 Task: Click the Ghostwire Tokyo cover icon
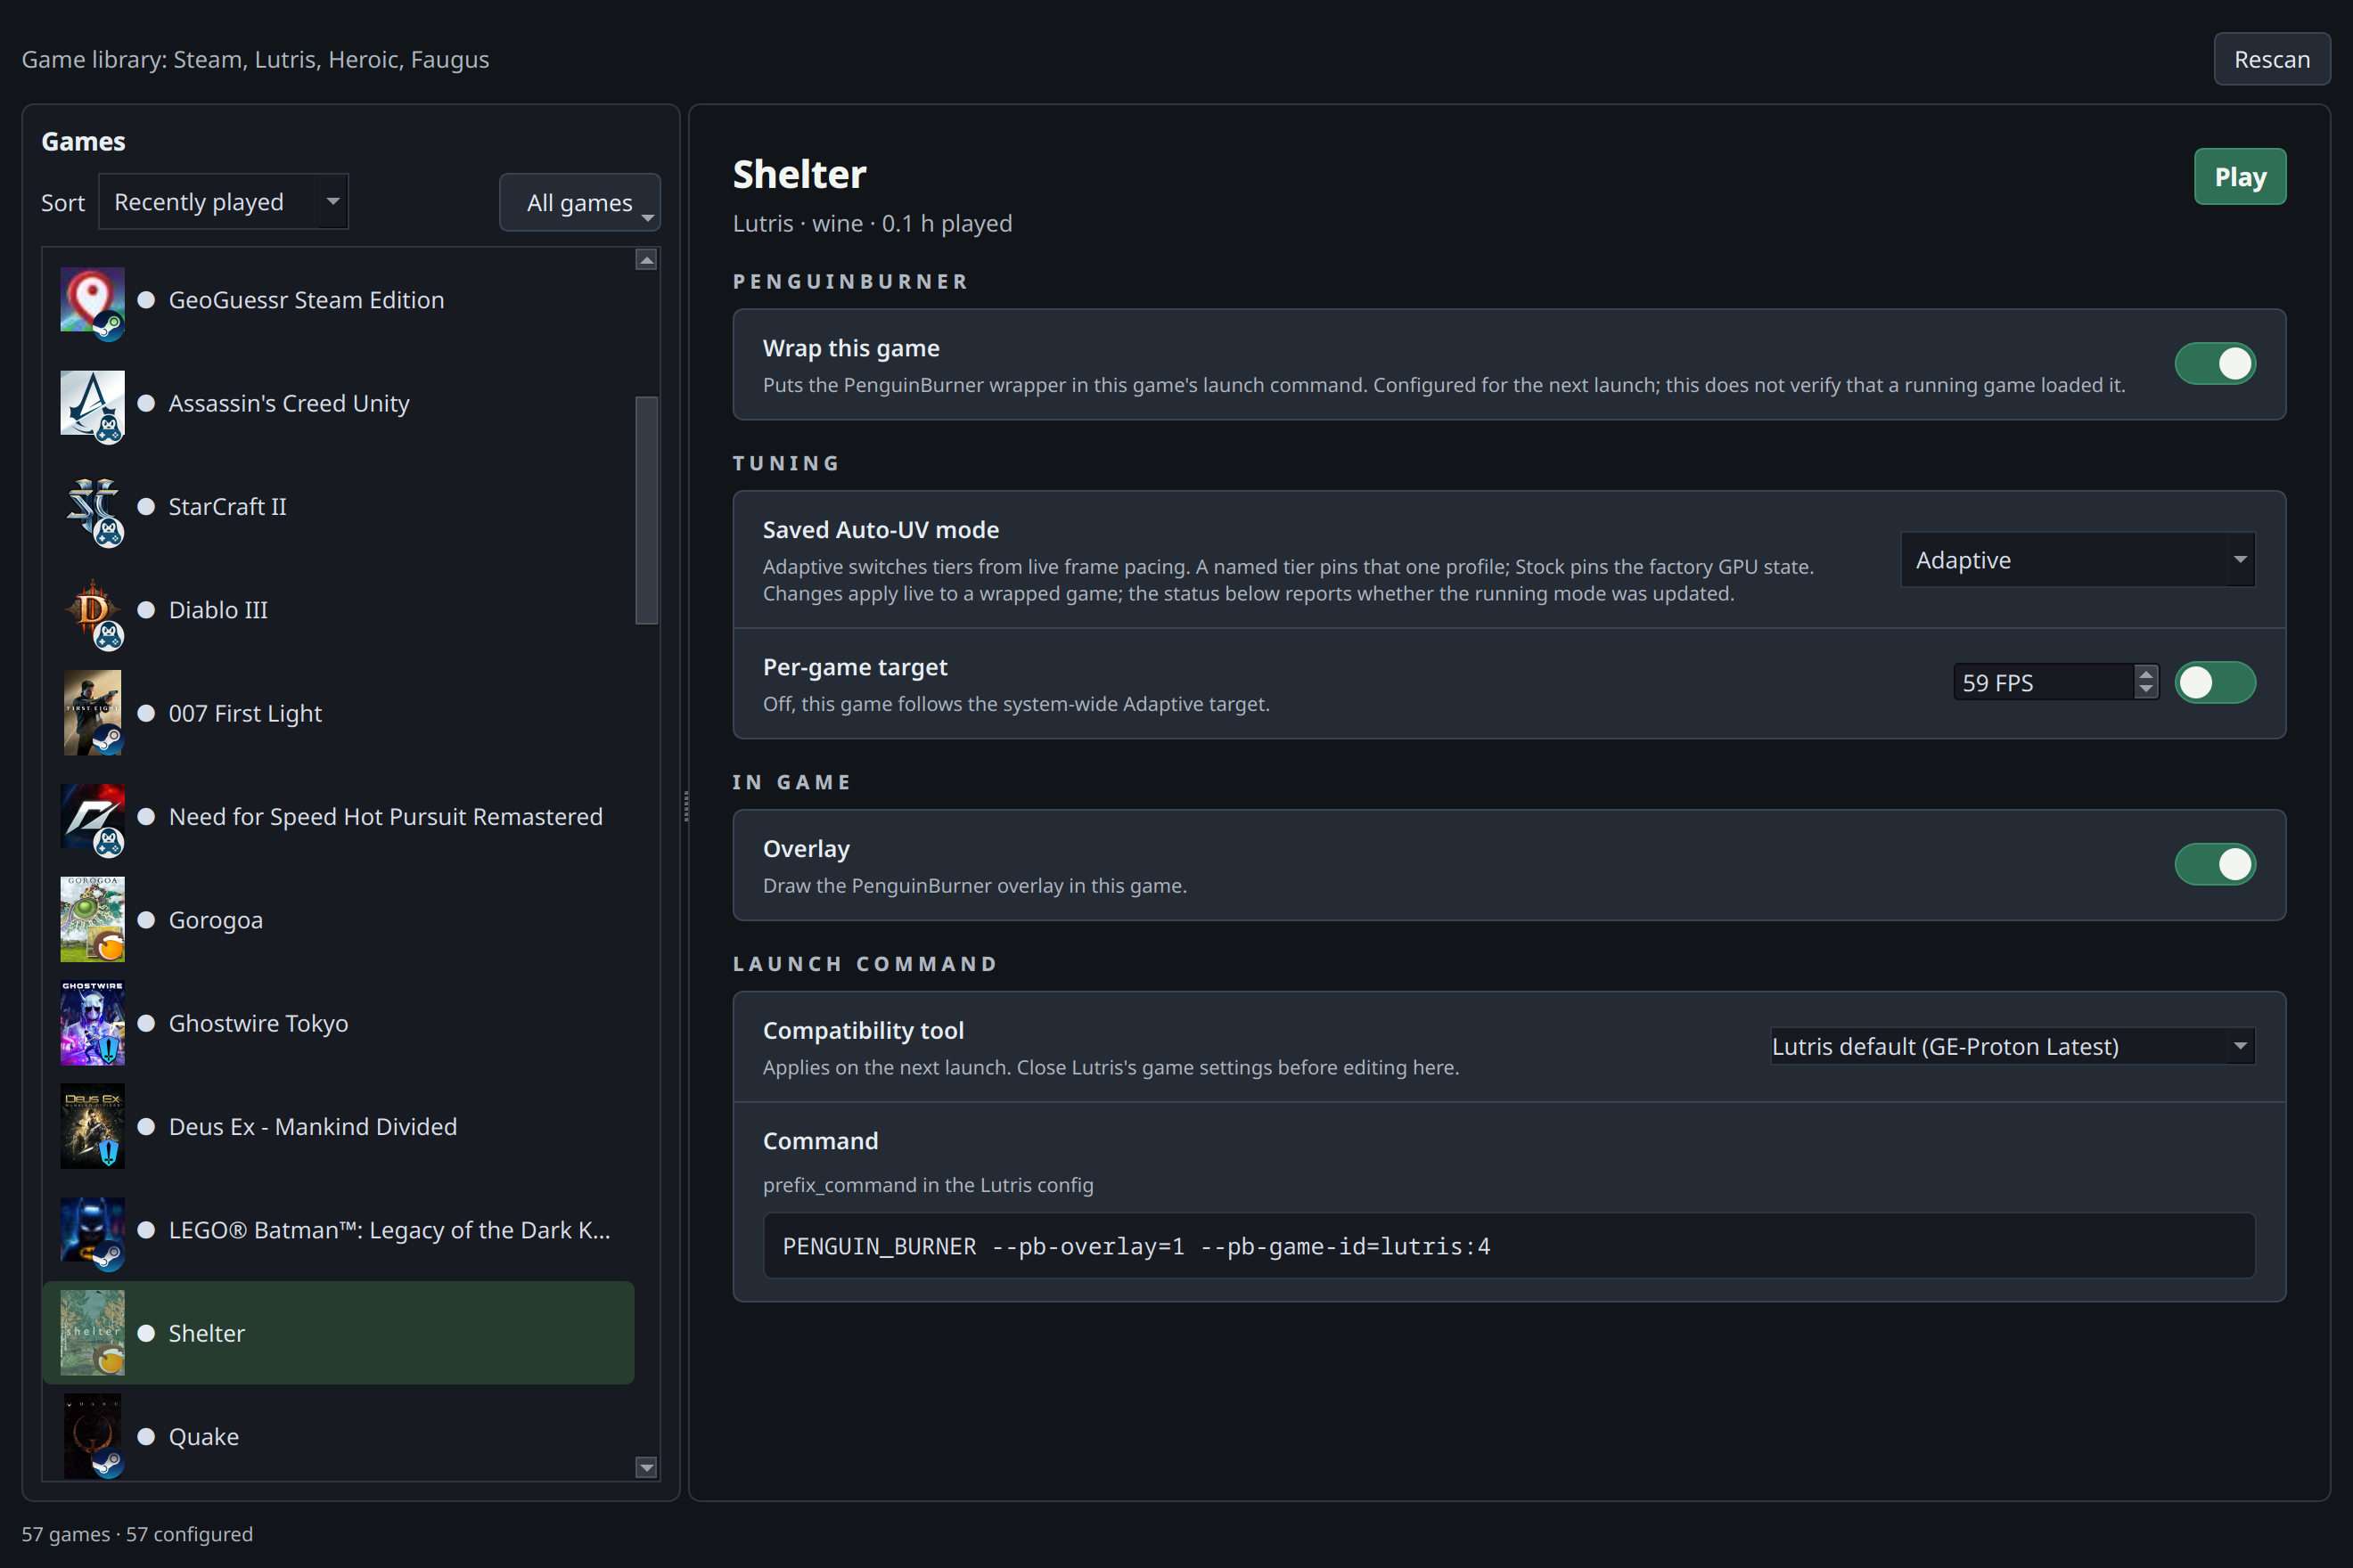coord(92,1023)
